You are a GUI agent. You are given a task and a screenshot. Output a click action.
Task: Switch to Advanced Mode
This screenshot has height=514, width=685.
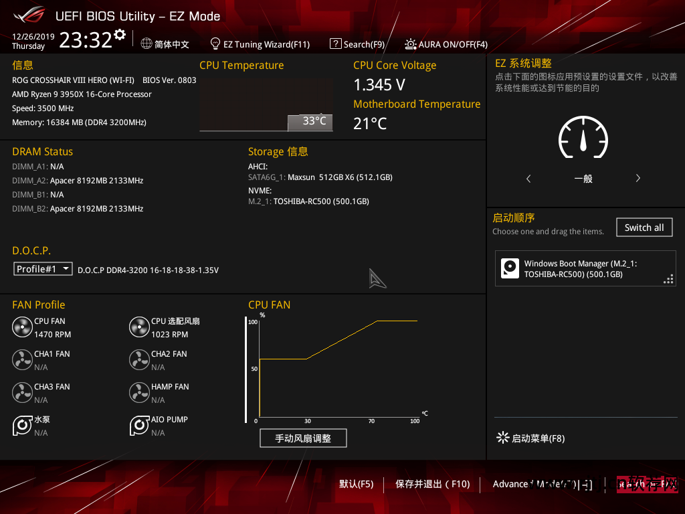click(542, 484)
